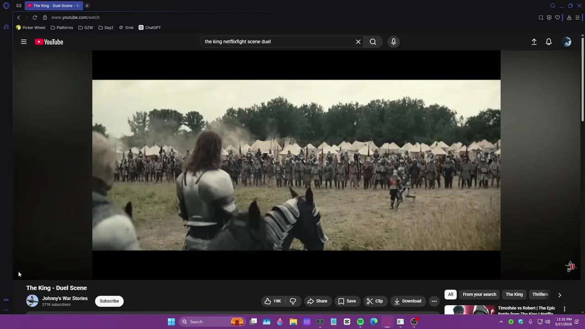Select the From your search chip
Screen dimensions: 585x329
[x=479, y=294]
